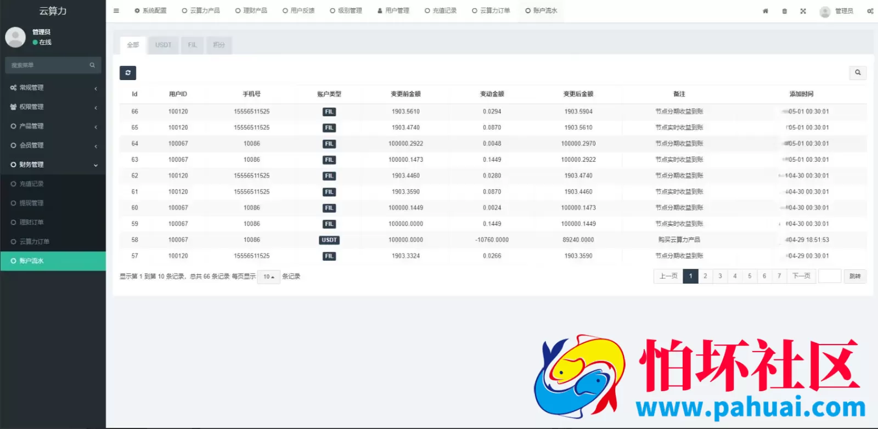Focus the page number jump input
878x429 pixels.
coord(830,276)
